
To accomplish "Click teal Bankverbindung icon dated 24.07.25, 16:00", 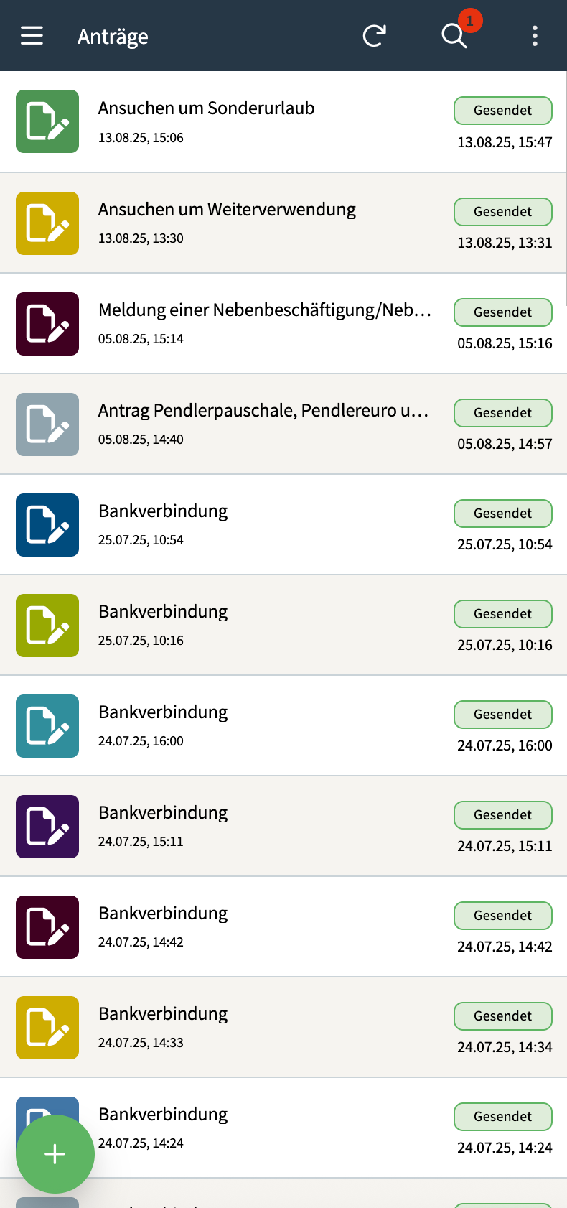I will pyautogui.click(x=47, y=726).
